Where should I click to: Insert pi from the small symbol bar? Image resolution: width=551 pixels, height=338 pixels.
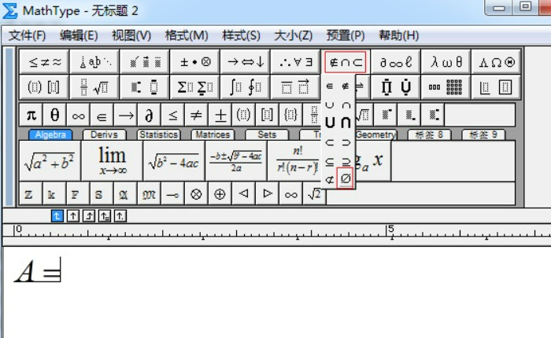(31, 115)
